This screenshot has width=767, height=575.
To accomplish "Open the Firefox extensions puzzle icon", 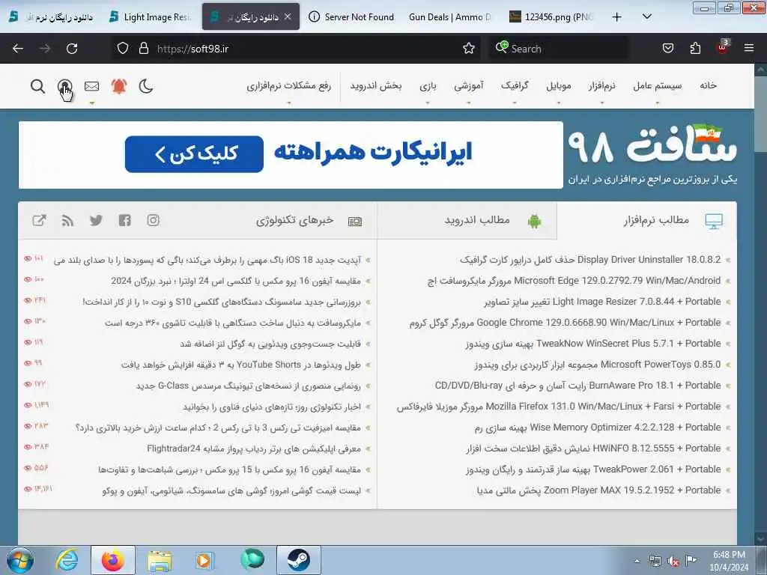I will click(695, 48).
